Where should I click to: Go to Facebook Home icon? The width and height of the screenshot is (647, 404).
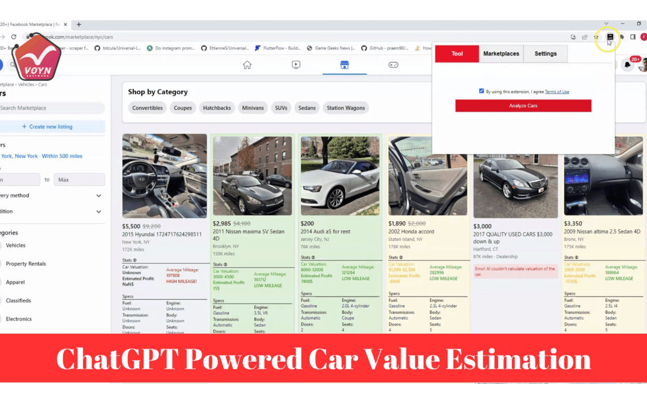coord(247,65)
